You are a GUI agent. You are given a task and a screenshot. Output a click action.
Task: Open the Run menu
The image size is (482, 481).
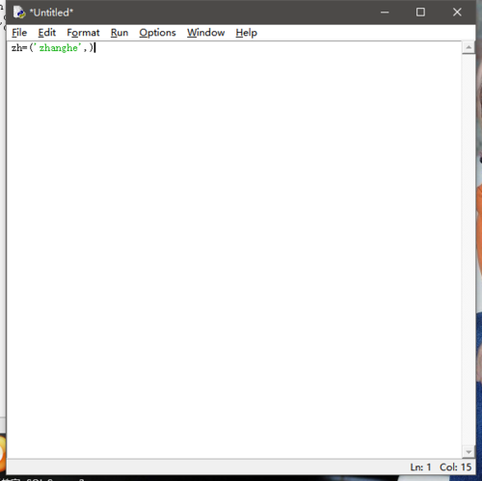point(120,33)
